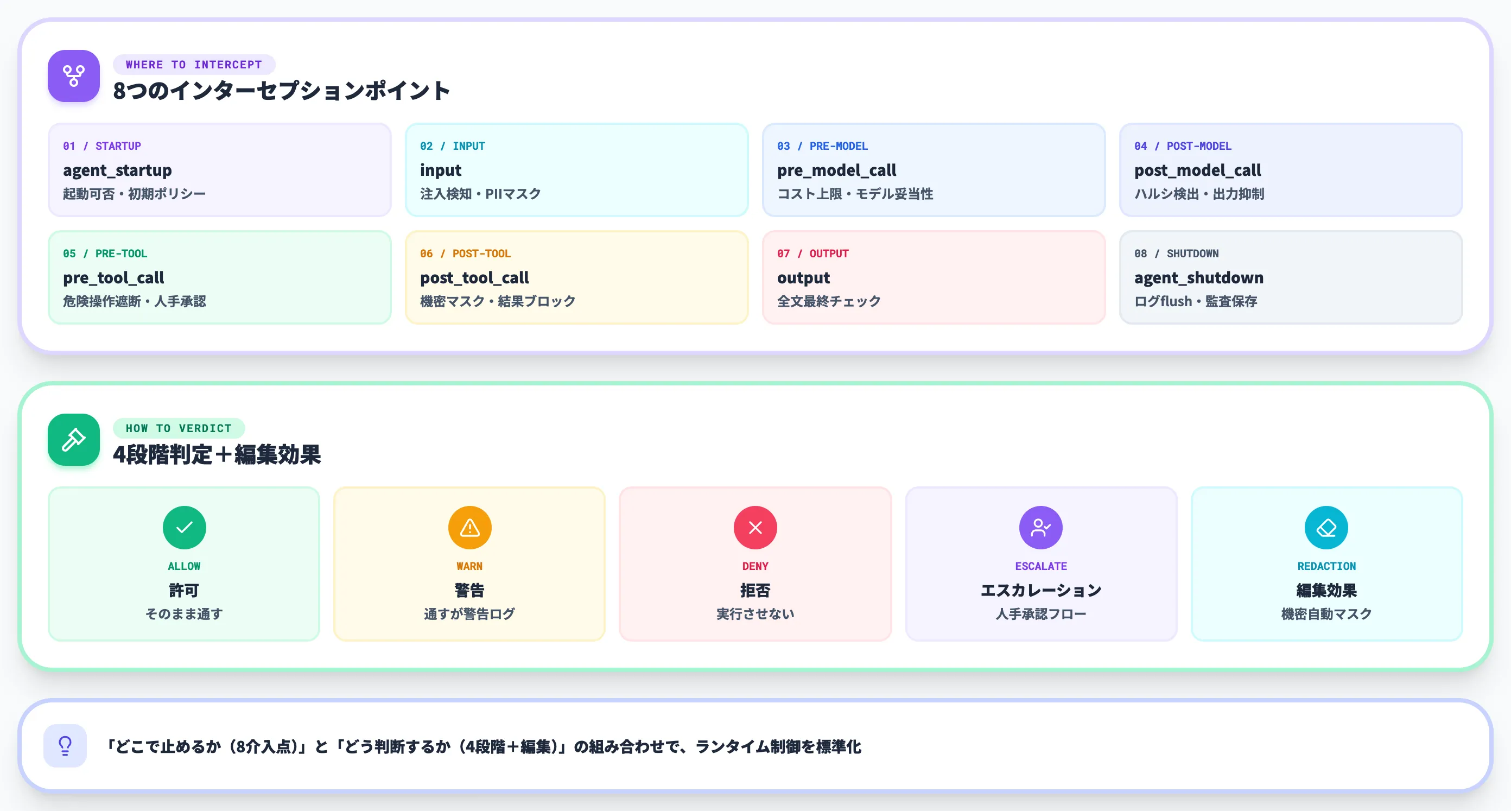Viewport: 1511px width, 811px height.
Task: Click the red DENY cross icon
Action: point(755,528)
